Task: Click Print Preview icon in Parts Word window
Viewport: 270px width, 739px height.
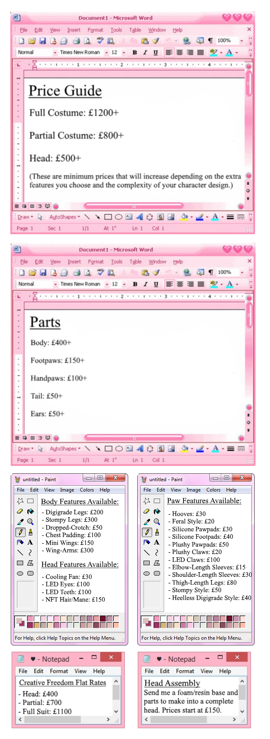Action: [87, 272]
